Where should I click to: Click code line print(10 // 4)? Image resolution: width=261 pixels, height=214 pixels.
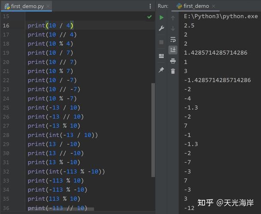(x=52, y=35)
